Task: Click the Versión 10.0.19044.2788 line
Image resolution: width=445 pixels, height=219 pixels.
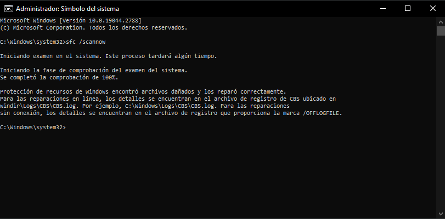Action: click(x=71, y=21)
